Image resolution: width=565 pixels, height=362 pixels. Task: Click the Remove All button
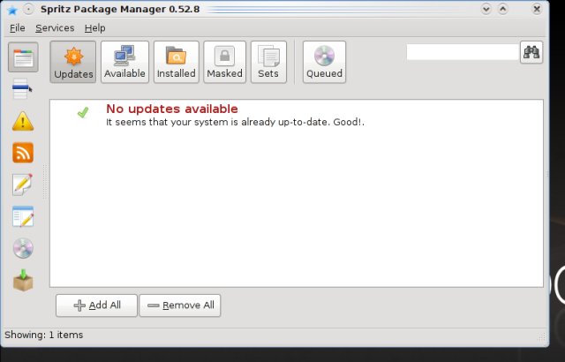180,305
